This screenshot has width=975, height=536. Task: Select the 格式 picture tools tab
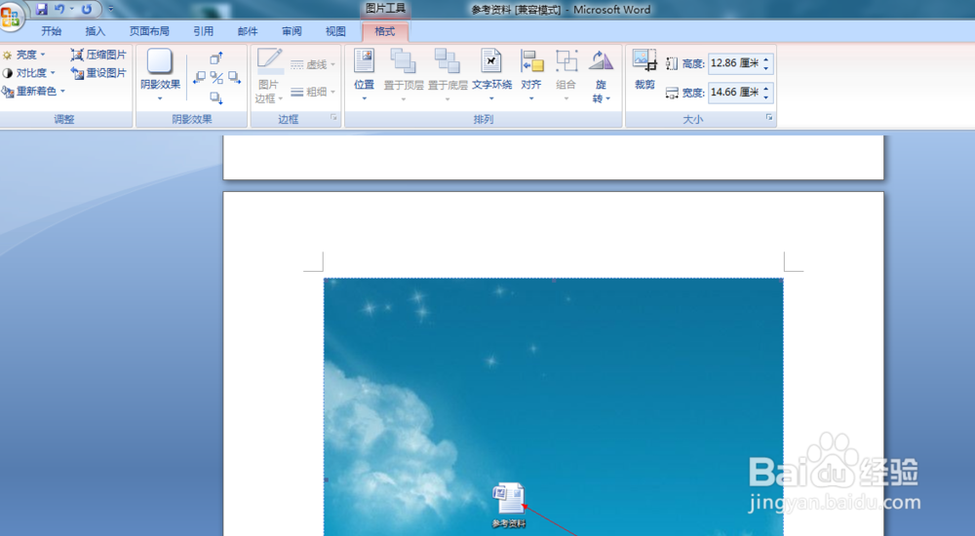[x=385, y=31]
